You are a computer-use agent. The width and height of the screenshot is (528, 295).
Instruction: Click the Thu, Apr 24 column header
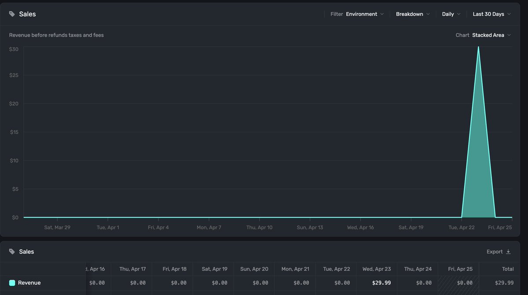(x=418, y=269)
